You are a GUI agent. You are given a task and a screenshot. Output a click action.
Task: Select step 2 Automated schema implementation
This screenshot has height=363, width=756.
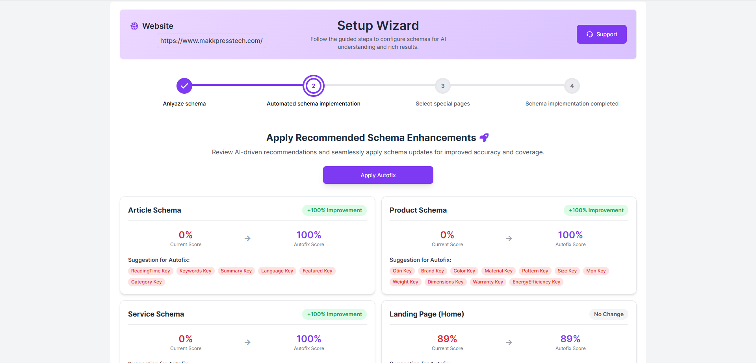click(314, 86)
